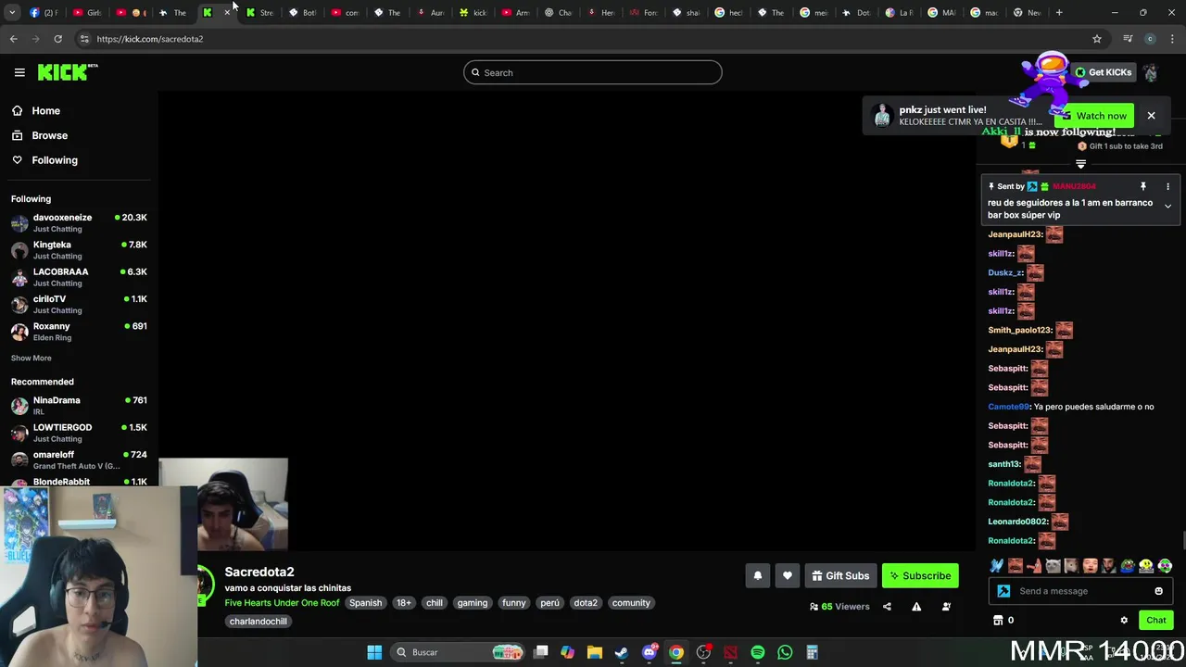This screenshot has height=667, width=1186.
Task: Open Spotify from the taskbar
Action: click(x=758, y=652)
